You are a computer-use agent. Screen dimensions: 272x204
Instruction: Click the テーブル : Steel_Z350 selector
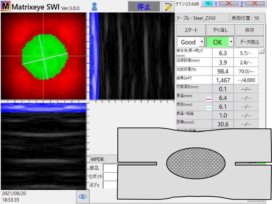[x=202, y=18]
